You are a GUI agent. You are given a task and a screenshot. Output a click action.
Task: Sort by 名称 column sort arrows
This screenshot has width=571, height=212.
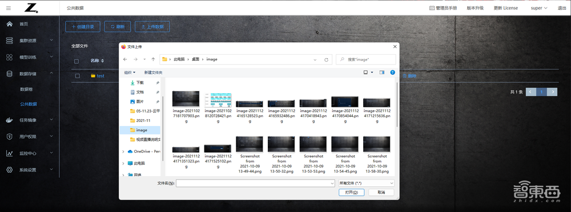click(103, 61)
